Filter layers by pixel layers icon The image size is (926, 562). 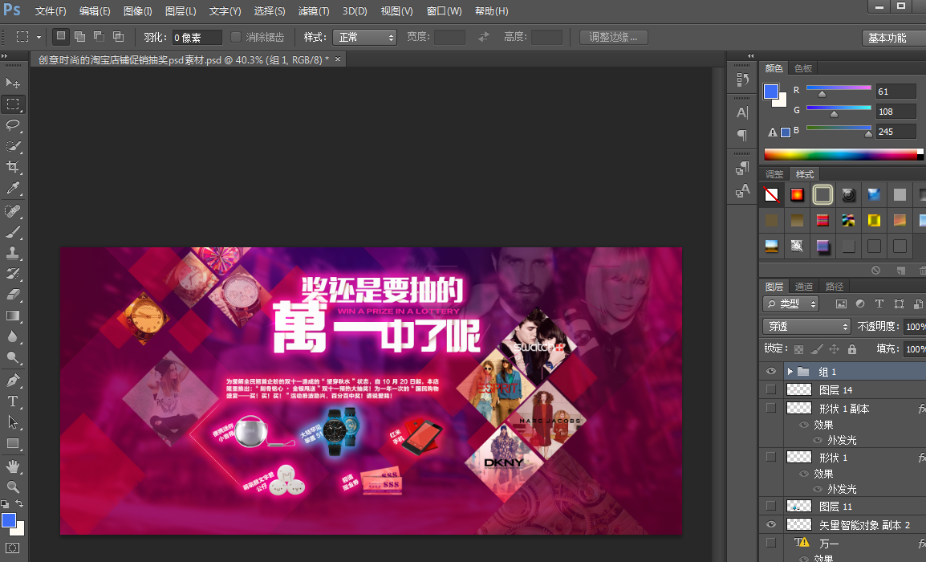click(x=841, y=303)
